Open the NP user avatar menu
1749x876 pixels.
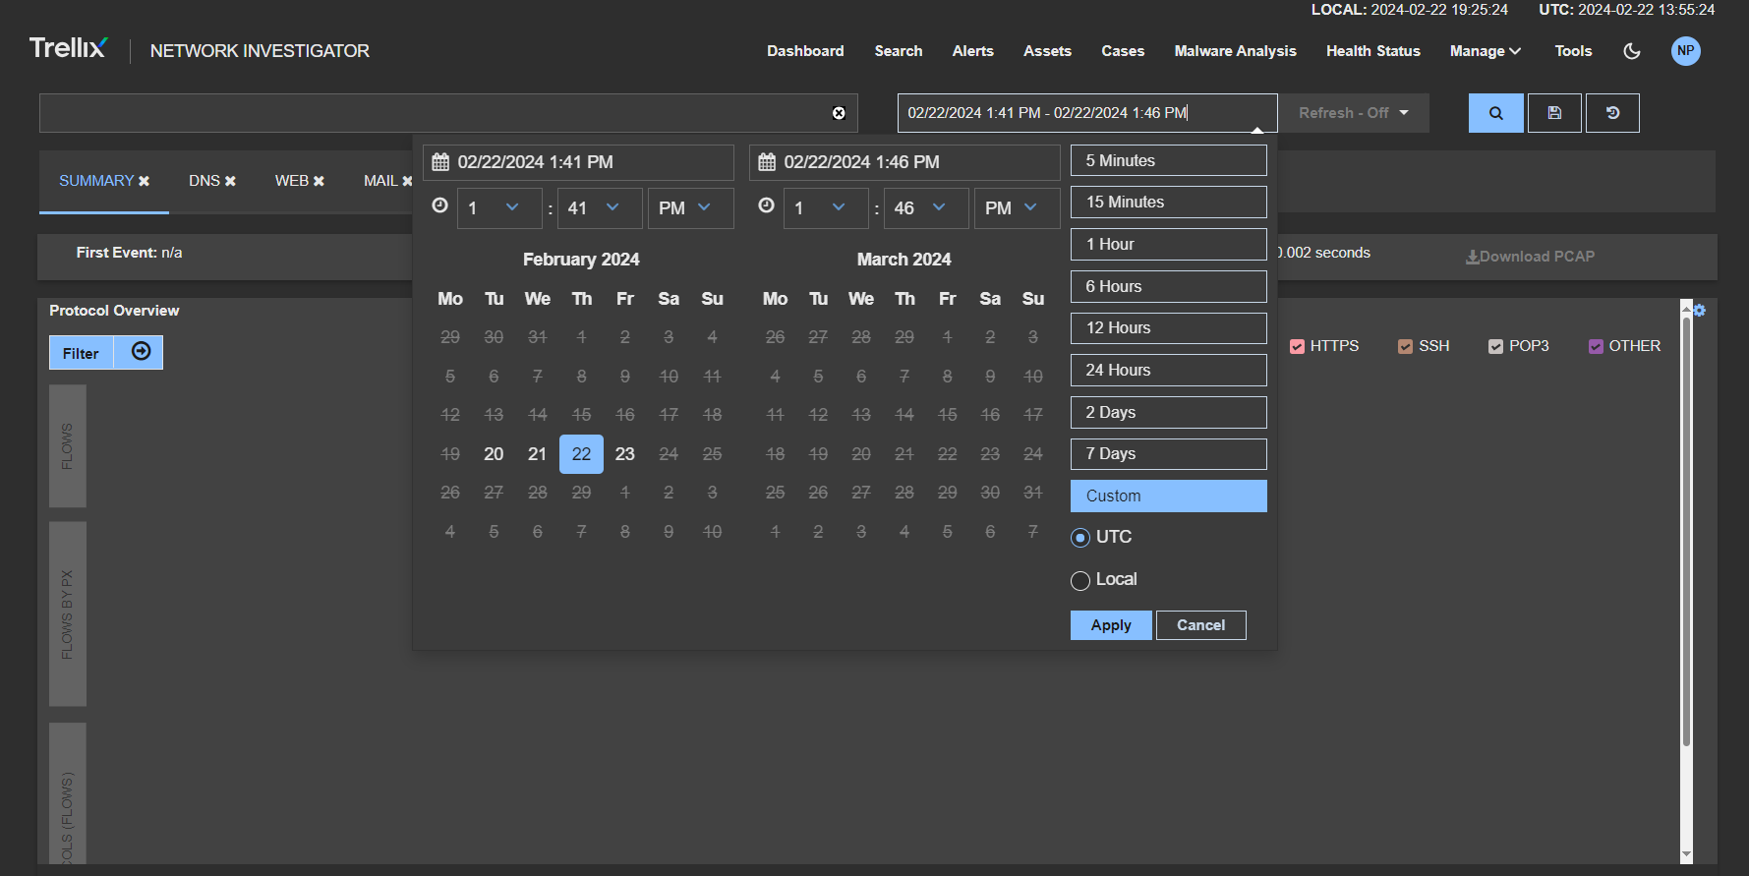pyautogui.click(x=1685, y=51)
